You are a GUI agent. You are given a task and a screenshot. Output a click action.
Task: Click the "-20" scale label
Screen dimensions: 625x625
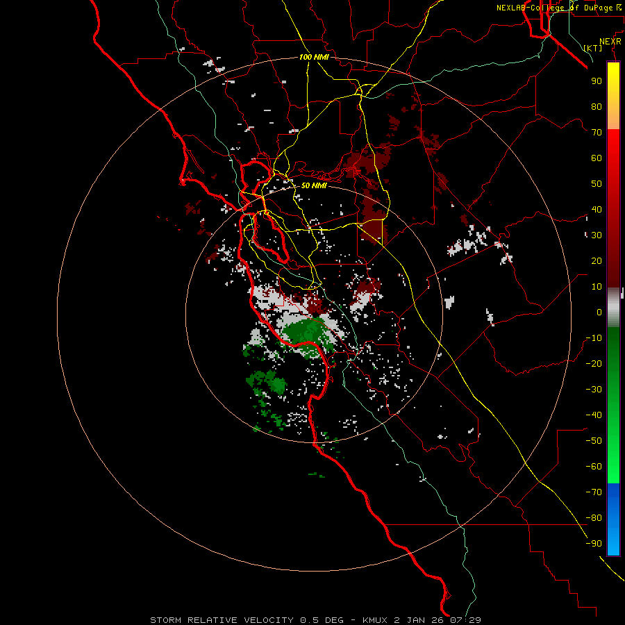coord(594,363)
